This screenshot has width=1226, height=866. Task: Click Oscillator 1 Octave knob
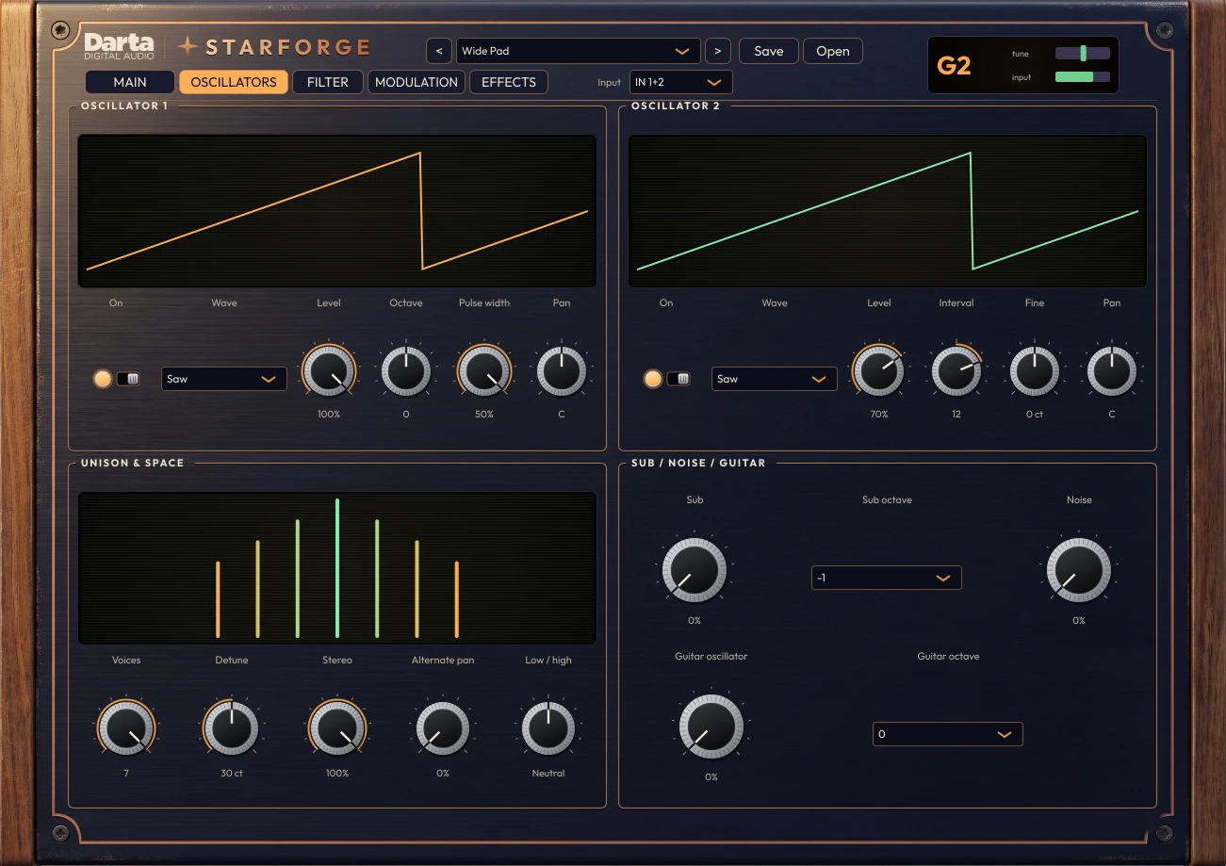[x=406, y=369]
